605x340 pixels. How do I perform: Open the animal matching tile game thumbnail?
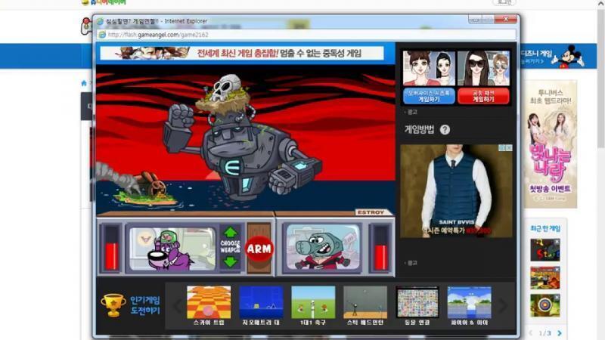click(417, 302)
